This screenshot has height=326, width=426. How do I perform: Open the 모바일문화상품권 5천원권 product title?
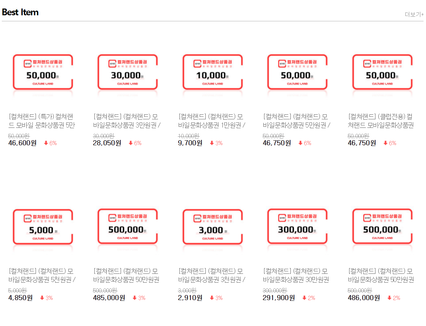point(42,275)
